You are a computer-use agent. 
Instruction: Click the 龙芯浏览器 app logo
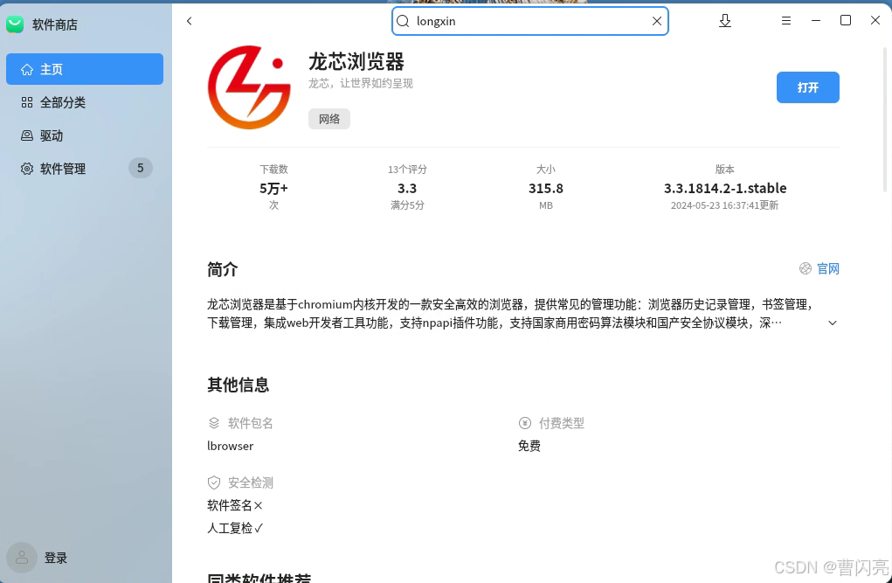249,87
